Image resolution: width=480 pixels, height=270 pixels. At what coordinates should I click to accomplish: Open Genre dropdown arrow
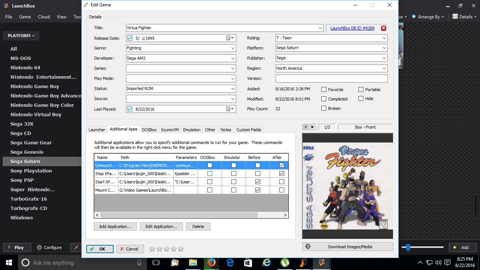(233, 48)
